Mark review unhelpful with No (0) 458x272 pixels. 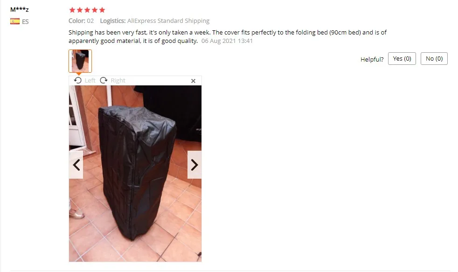click(x=434, y=59)
